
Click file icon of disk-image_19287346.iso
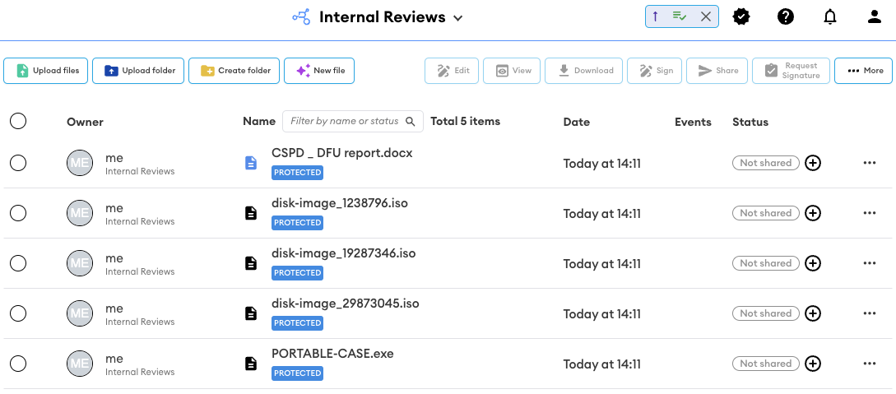[251, 264]
